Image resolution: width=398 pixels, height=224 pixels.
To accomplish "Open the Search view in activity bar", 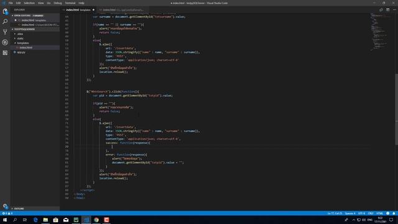I will tap(5, 22).
